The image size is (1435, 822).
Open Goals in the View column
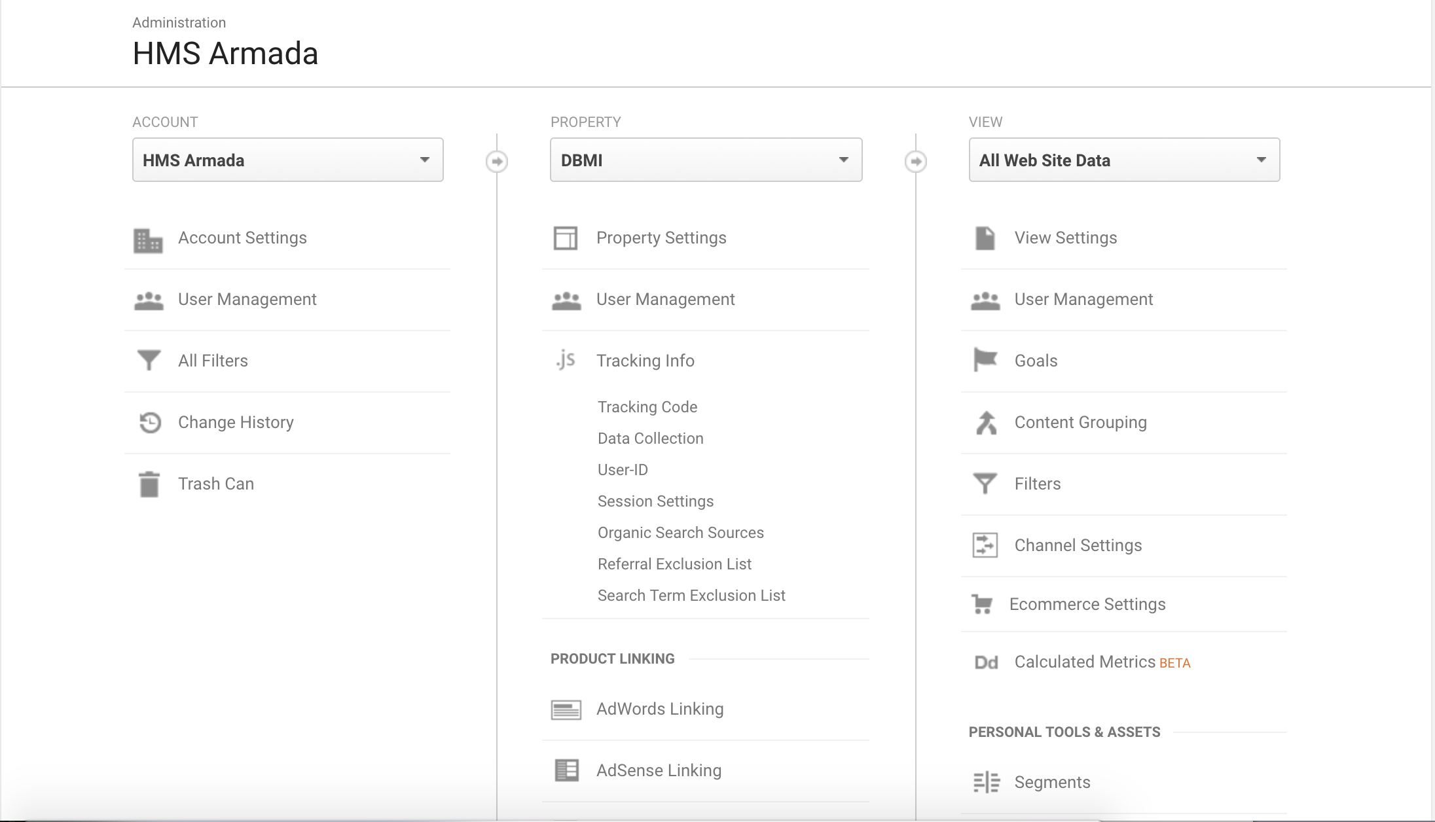1036,361
